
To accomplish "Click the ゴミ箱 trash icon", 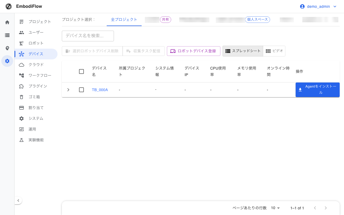I will (21, 97).
